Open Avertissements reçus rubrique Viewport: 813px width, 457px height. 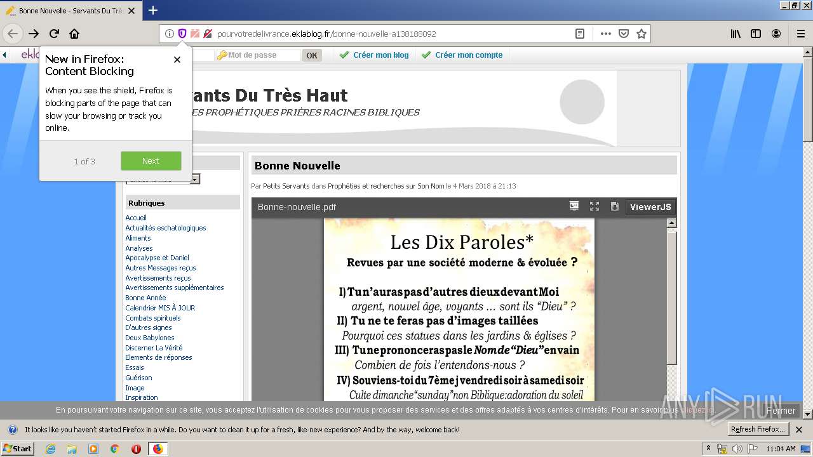tap(158, 278)
